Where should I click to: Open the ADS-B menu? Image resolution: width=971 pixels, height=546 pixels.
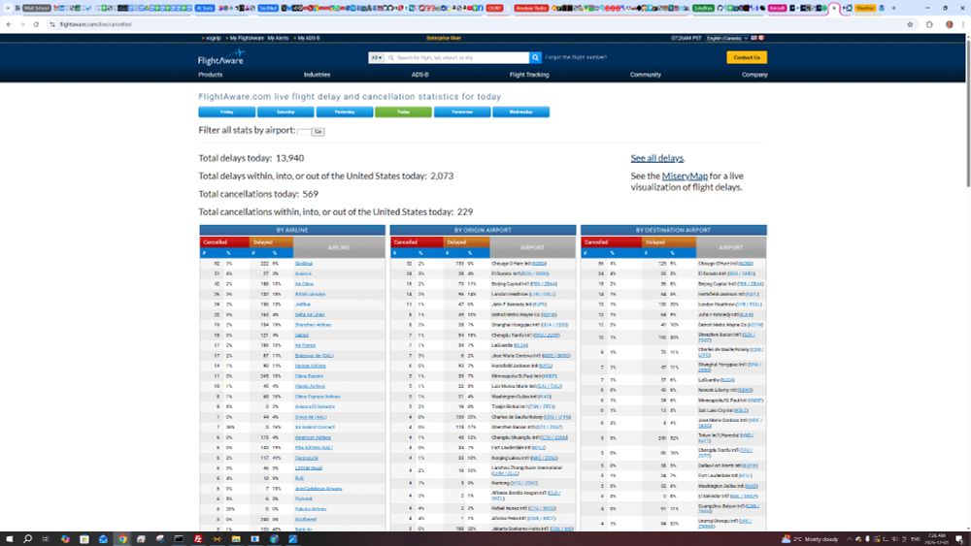pyautogui.click(x=419, y=75)
